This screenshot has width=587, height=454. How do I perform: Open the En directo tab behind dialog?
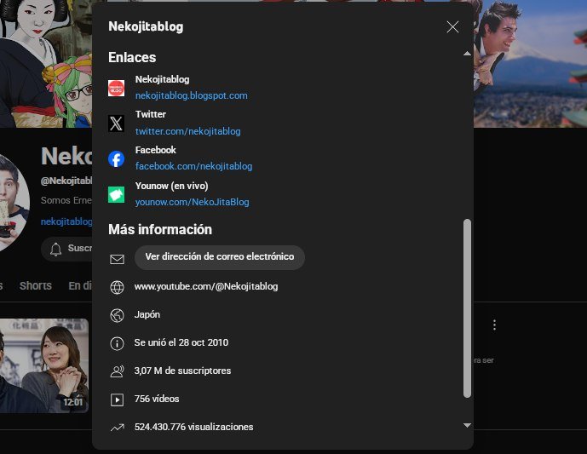[x=80, y=286]
